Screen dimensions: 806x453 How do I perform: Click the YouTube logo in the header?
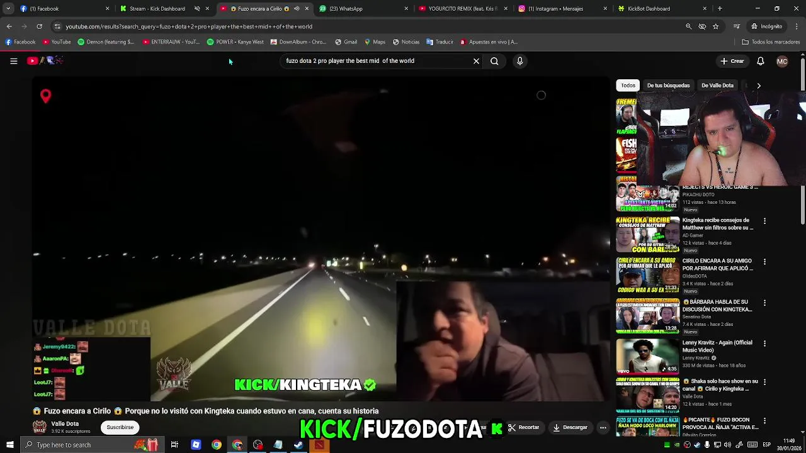pos(45,60)
